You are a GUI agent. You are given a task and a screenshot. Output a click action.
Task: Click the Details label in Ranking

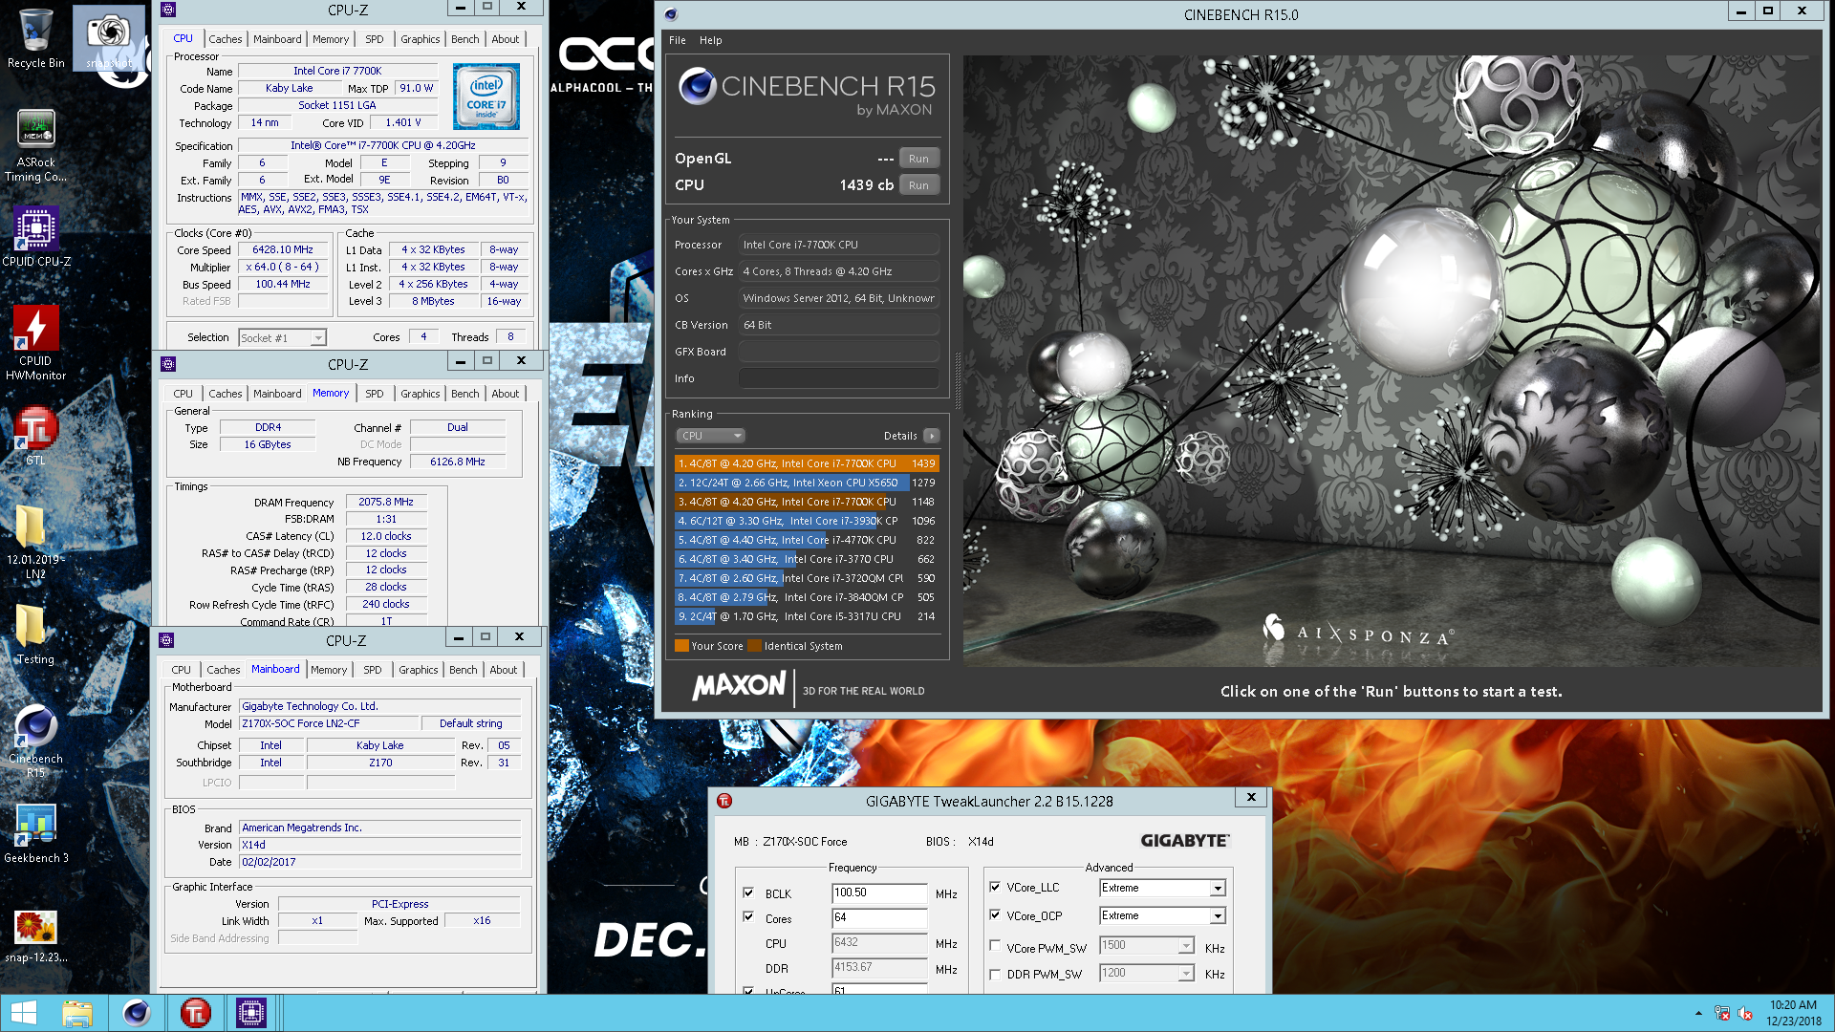tap(900, 436)
